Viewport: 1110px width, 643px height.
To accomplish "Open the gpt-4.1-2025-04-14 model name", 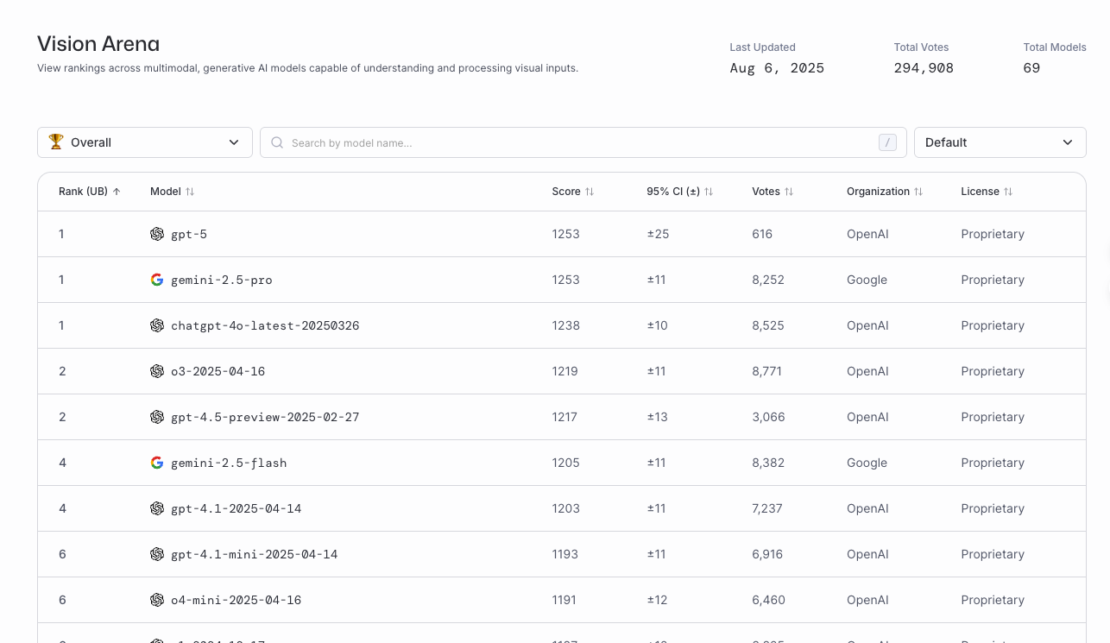I will (237, 508).
